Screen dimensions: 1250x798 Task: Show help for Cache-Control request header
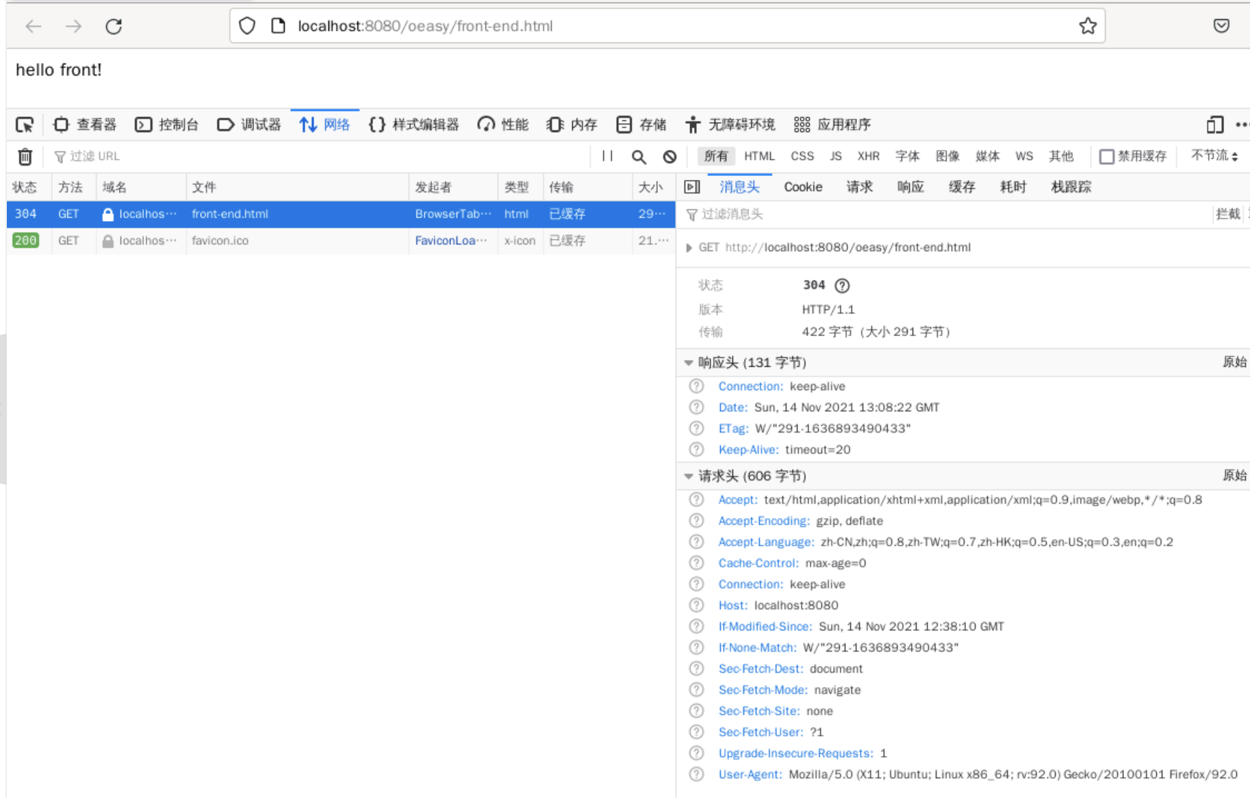pyautogui.click(x=696, y=563)
